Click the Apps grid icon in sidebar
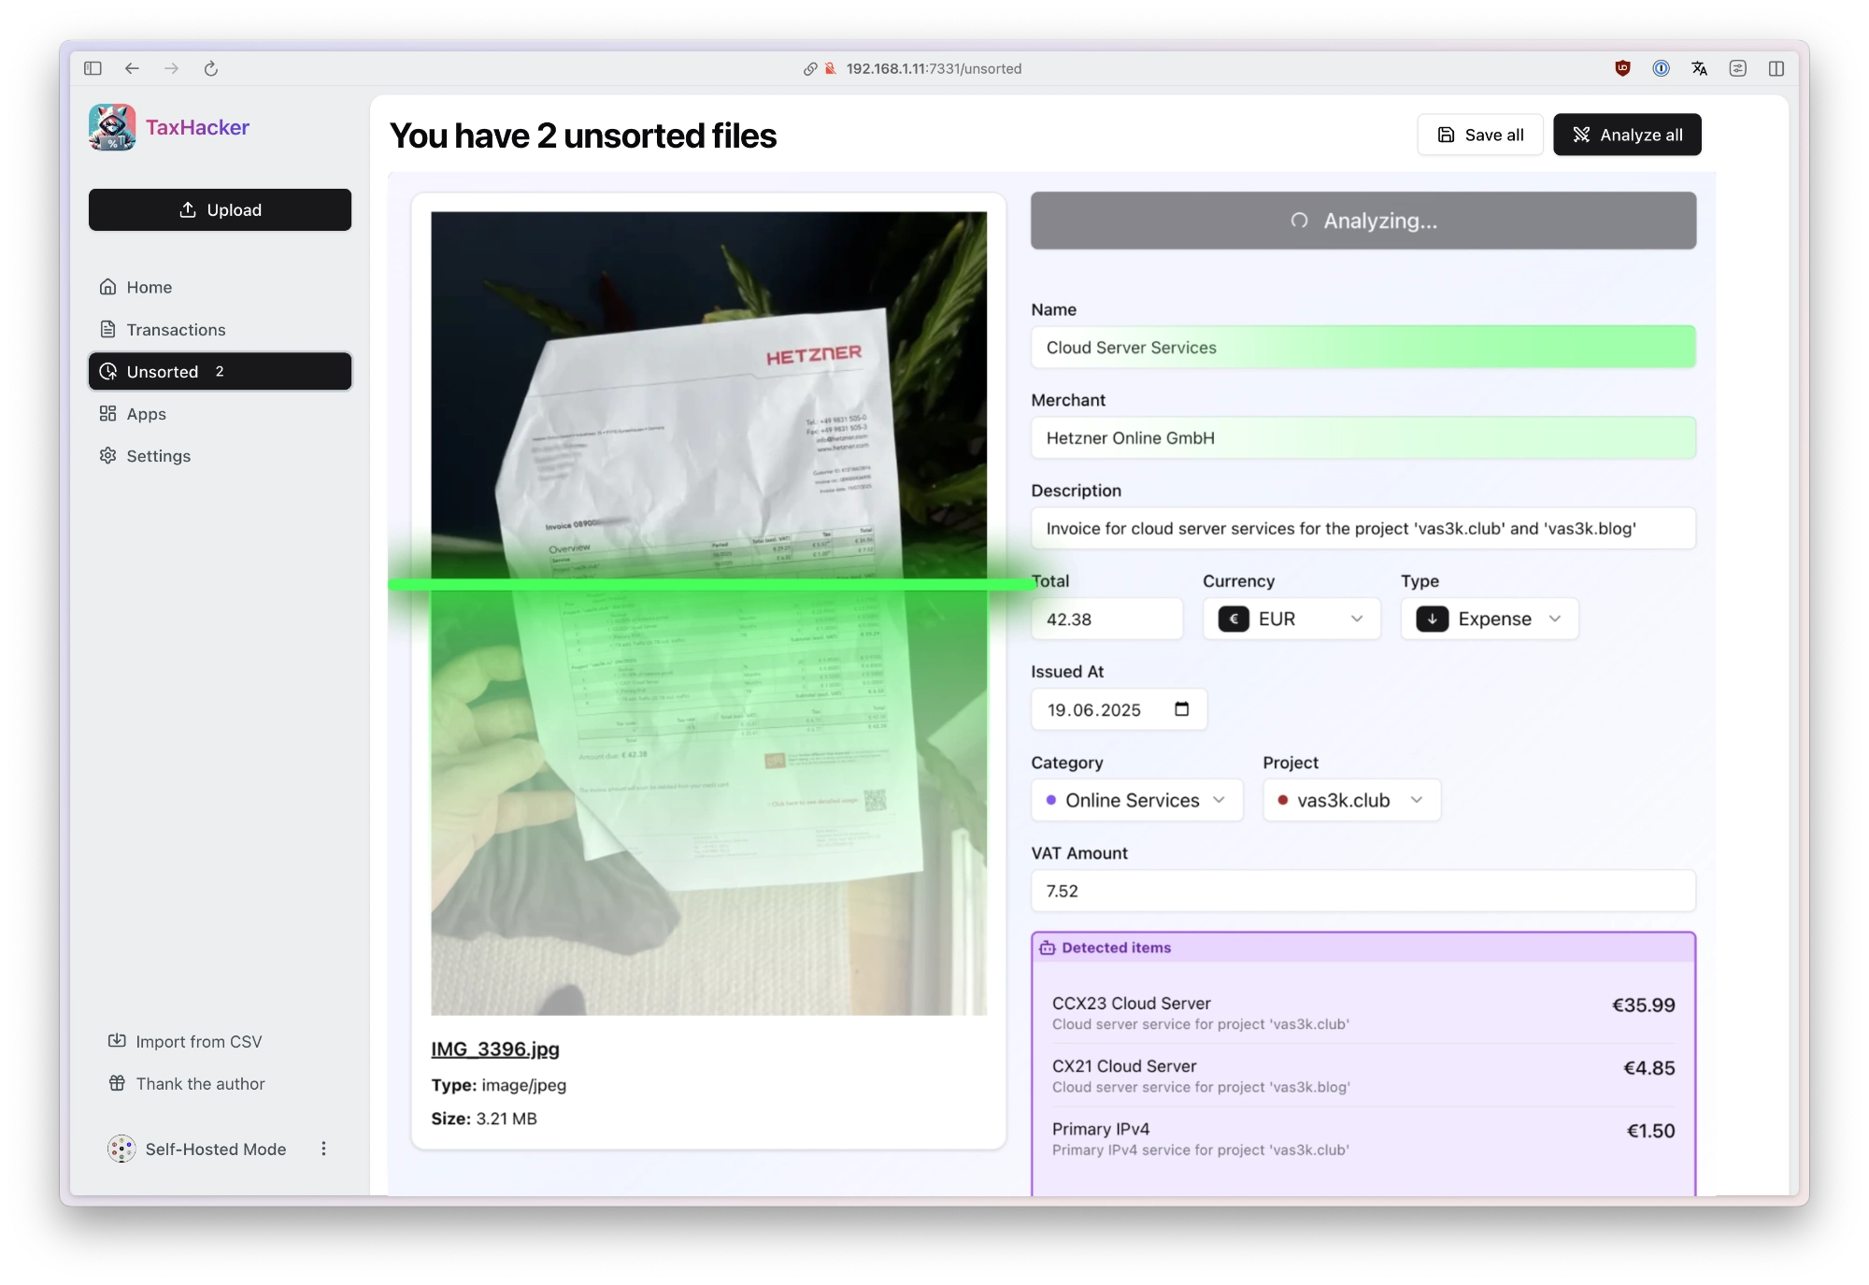The image size is (1869, 1285). click(109, 413)
